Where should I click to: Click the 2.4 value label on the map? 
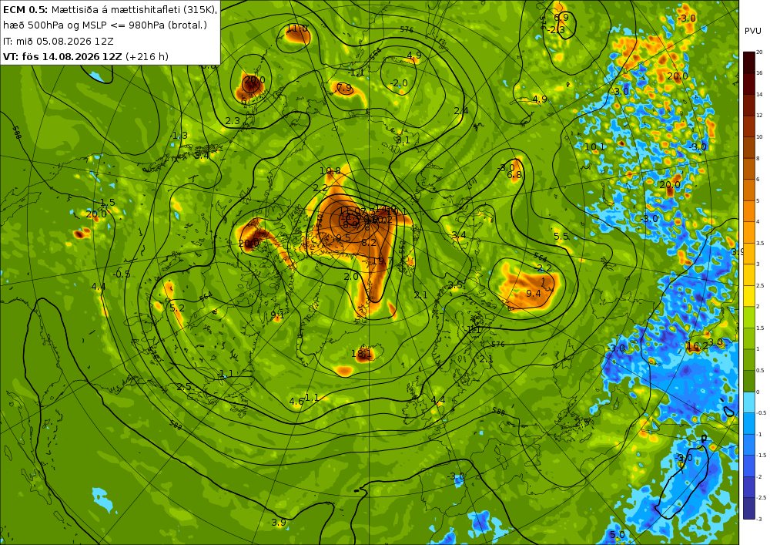[x=461, y=111]
